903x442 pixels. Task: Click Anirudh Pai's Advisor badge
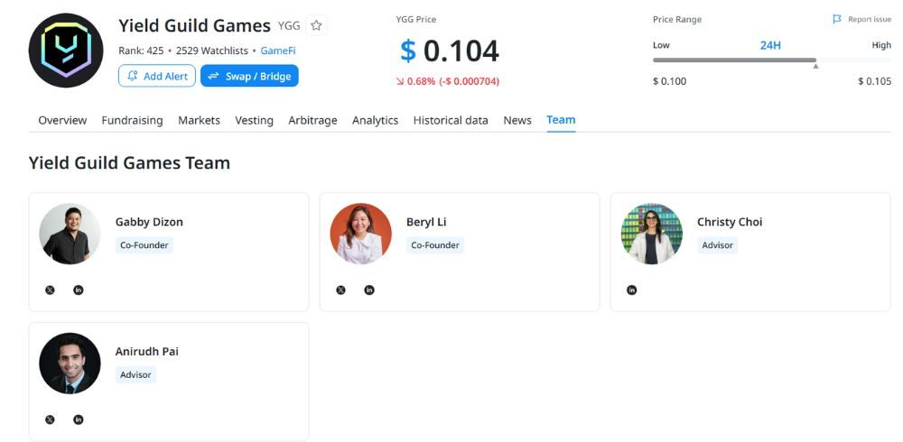[x=135, y=374]
